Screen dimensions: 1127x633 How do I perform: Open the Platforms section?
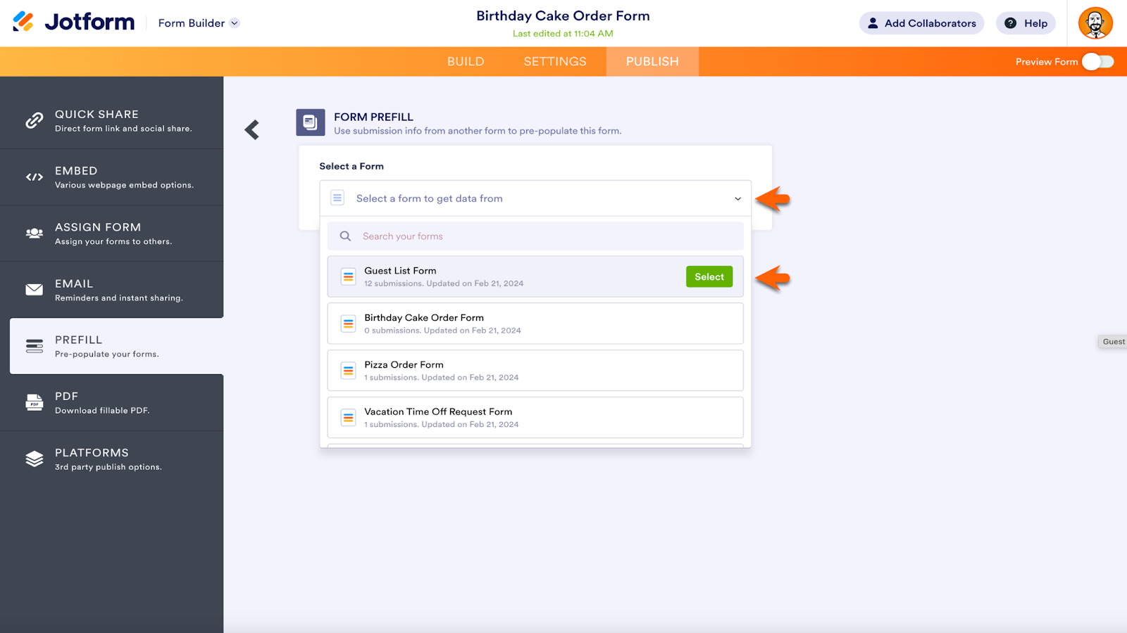click(x=112, y=459)
